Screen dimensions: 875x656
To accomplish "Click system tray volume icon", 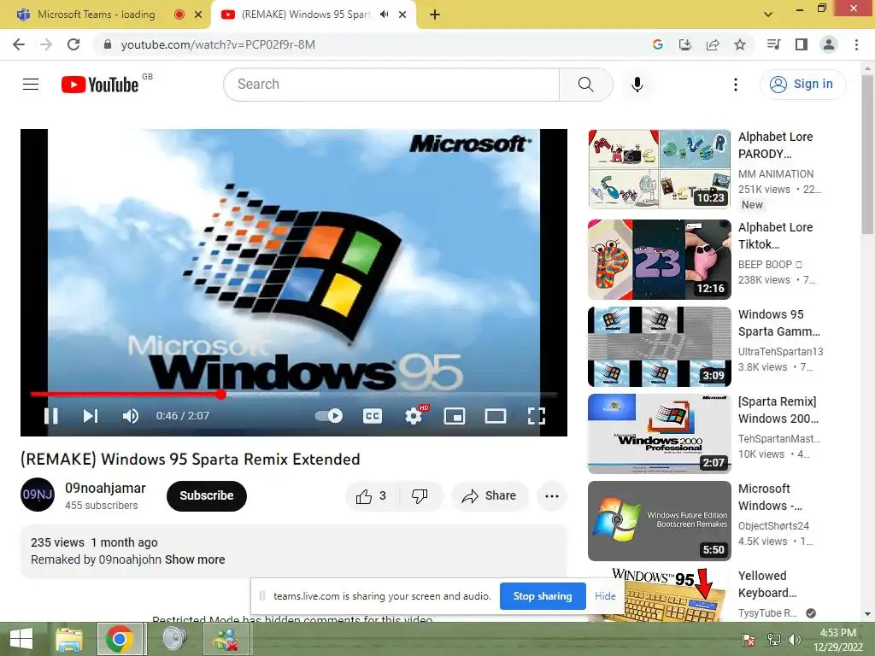I will click(794, 639).
